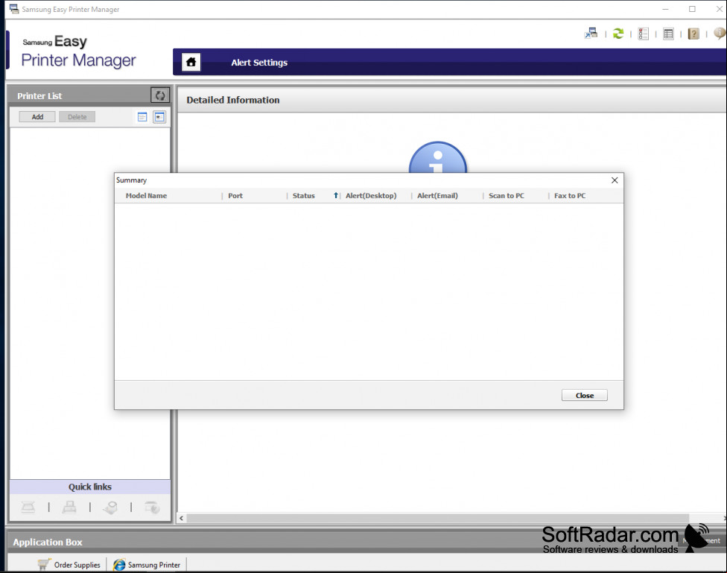The image size is (727, 573).
Task: Click the Delete printer button
Action: click(x=77, y=117)
